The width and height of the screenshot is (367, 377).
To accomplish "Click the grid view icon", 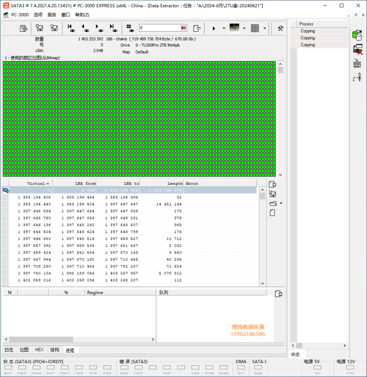I will (x=255, y=28).
